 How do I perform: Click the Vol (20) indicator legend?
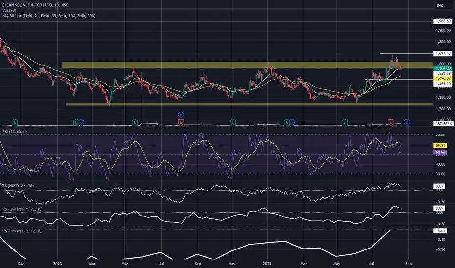click(x=9, y=10)
